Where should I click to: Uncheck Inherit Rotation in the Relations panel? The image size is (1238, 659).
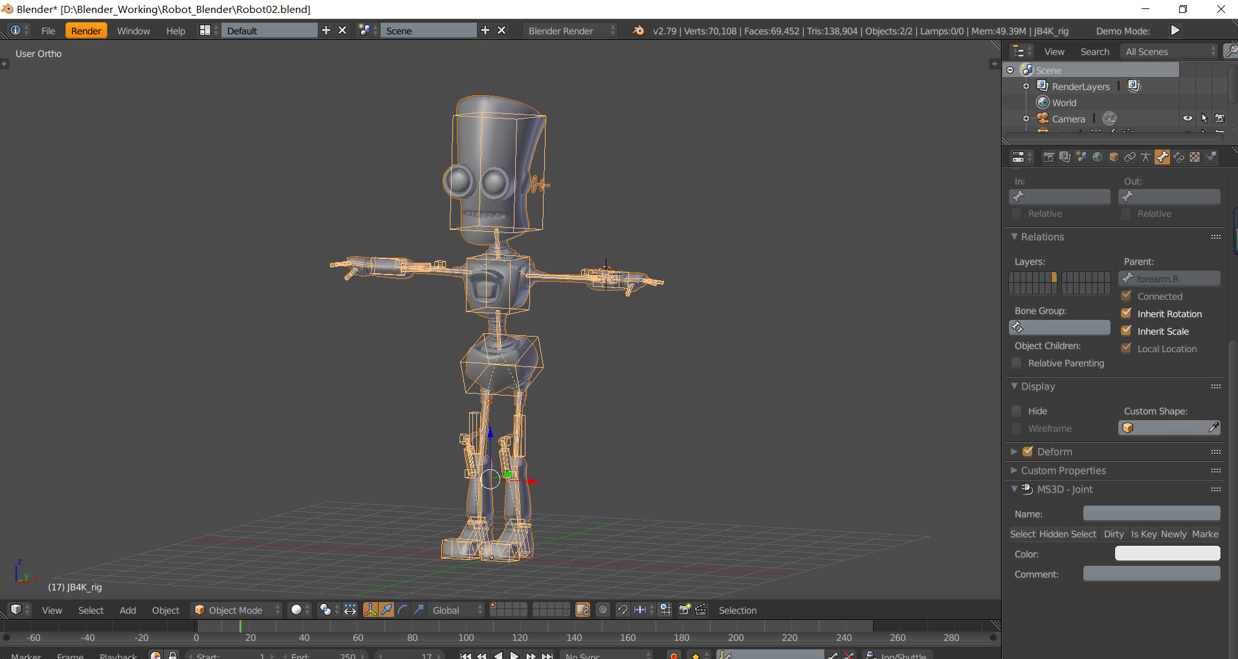(x=1126, y=313)
